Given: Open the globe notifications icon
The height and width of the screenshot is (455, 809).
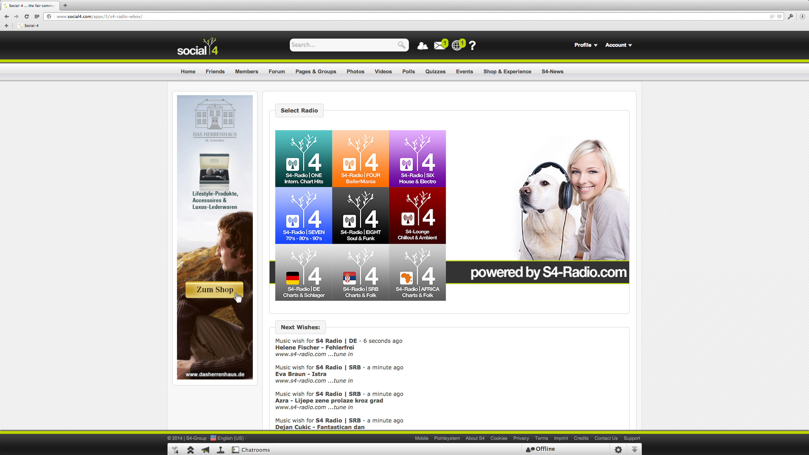Looking at the screenshot, I should pos(457,46).
